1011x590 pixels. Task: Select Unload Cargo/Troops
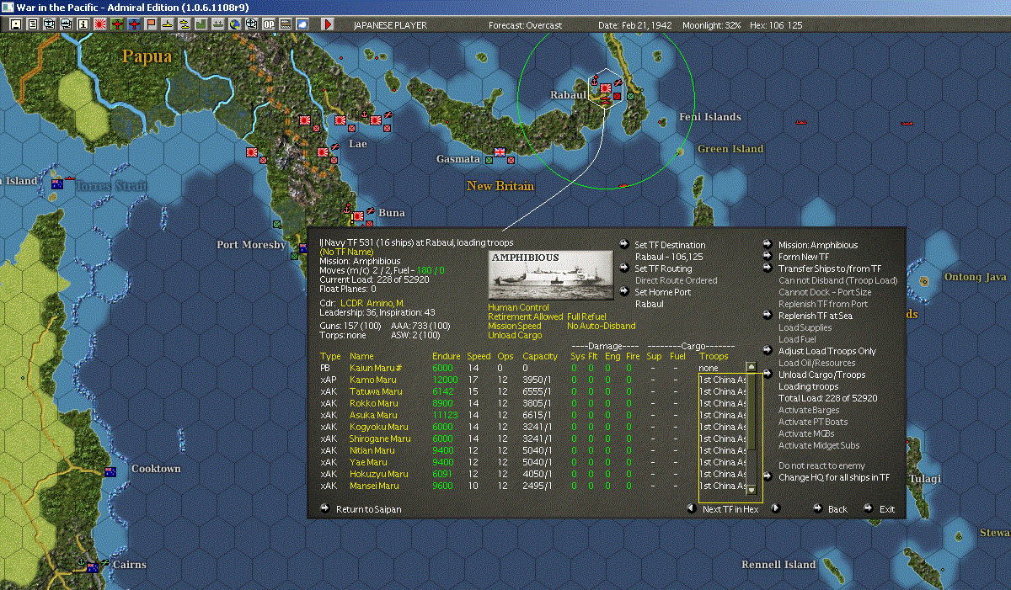(821, 375)
